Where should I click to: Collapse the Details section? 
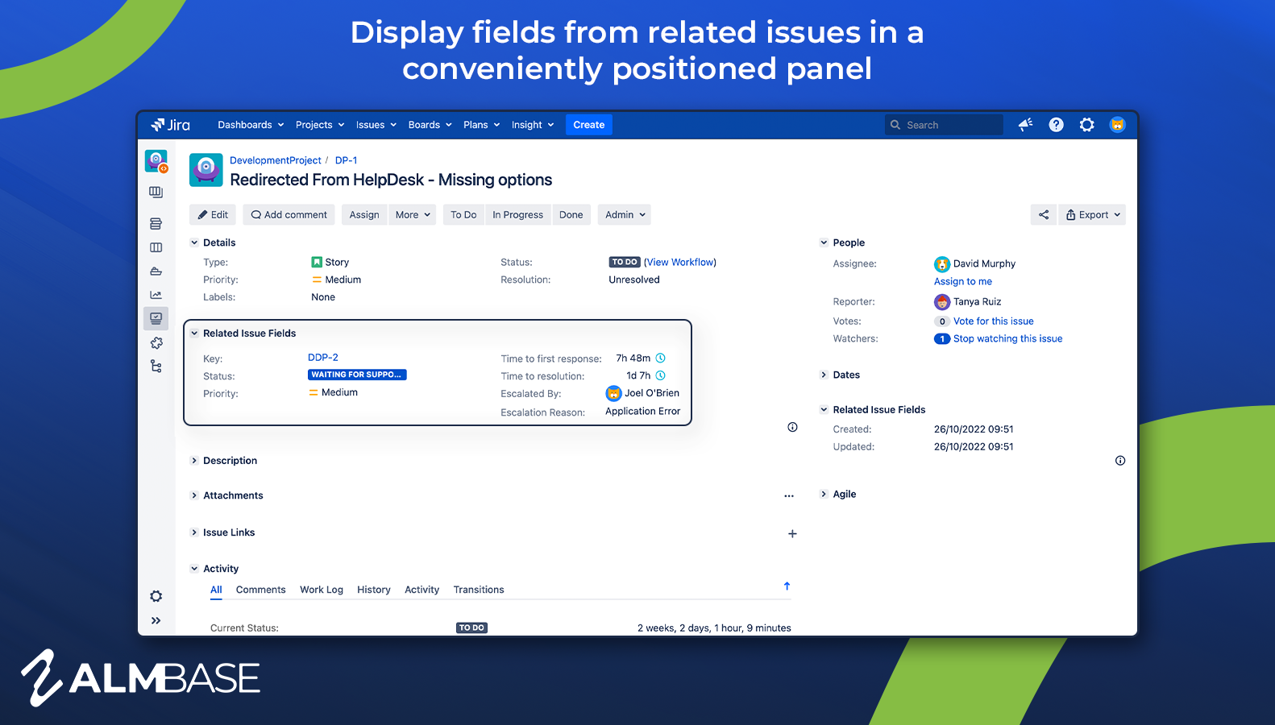click(x=194, y=242)
